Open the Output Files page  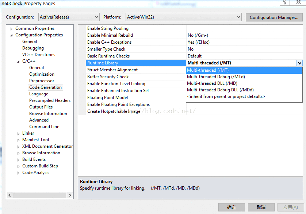pos(41,107)
